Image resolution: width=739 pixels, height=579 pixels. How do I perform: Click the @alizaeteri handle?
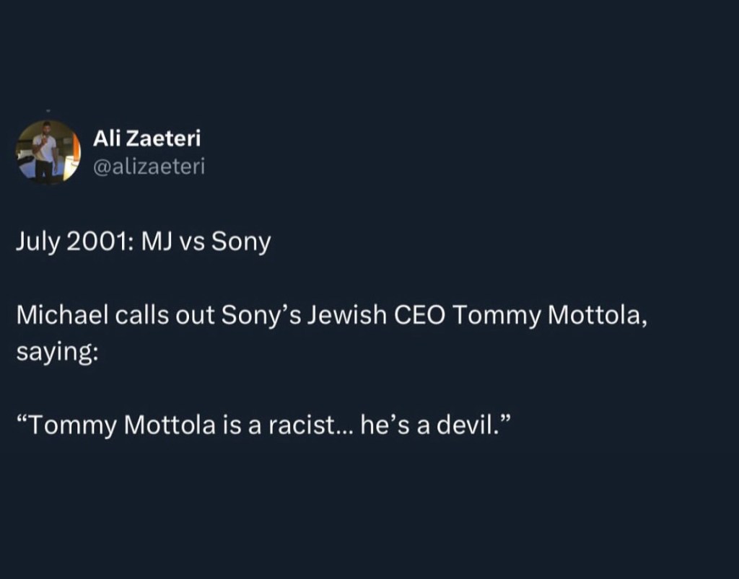click(149, 167)
